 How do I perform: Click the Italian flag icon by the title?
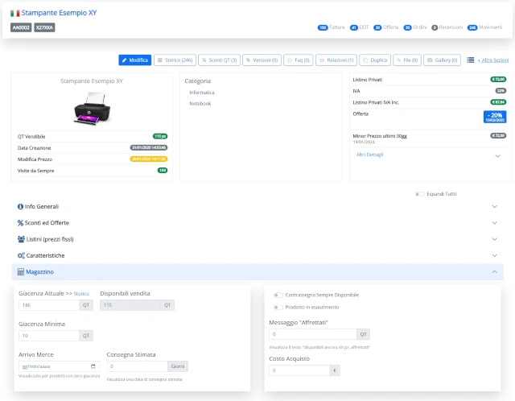pos(14,13)
